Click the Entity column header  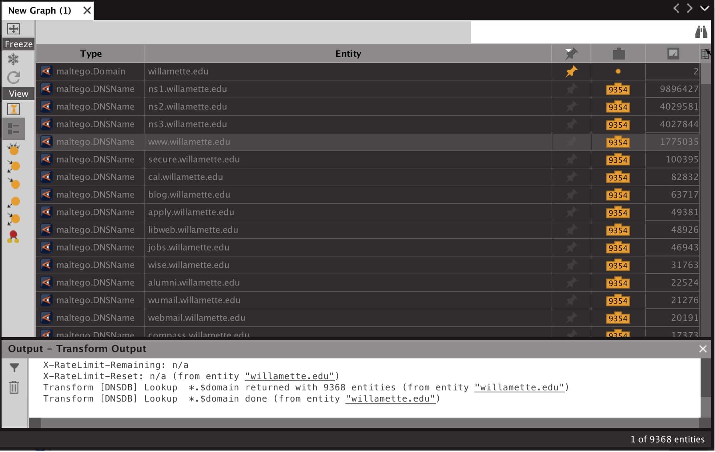[348, 54]
